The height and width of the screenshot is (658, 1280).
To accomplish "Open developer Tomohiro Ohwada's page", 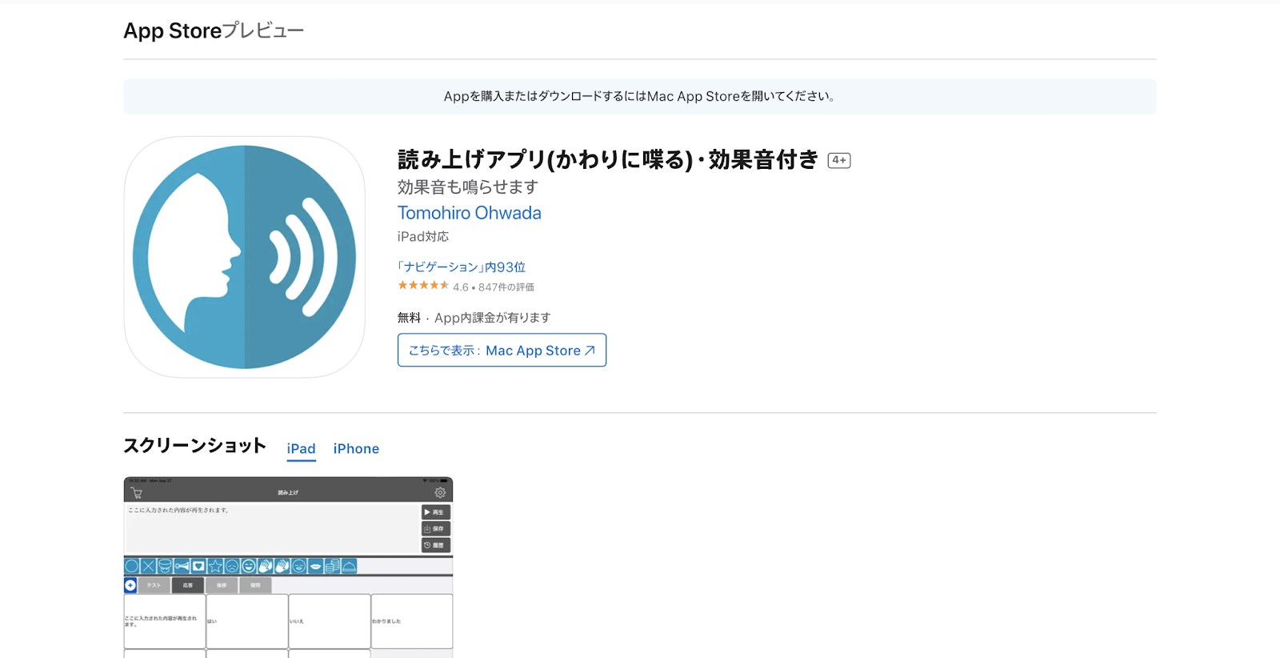I will [x=470, y=213].
